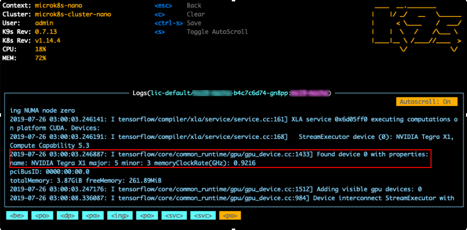Image resolution: width=467 pixels, height=230 pixels.
Task: Click the CPU value 18%
Action: click(40, 49)
